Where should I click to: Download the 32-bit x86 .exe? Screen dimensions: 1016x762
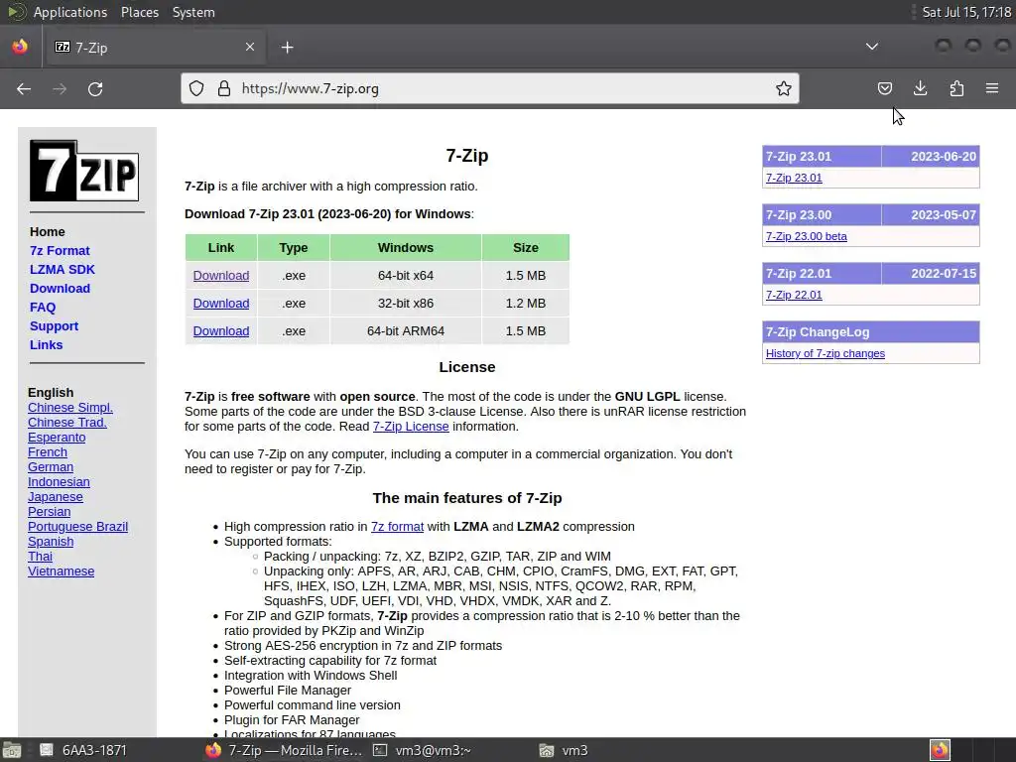point(221,304)
